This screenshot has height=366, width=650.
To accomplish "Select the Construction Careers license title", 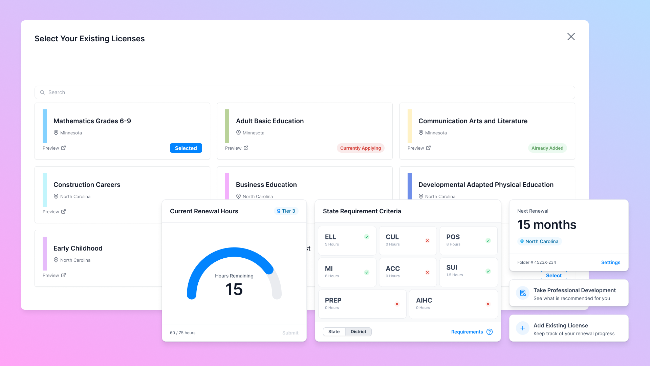I will point(87,185).
